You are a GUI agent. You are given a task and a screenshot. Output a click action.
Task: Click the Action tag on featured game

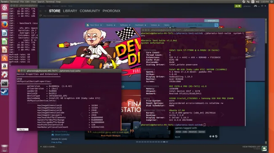tap(178, 132)
